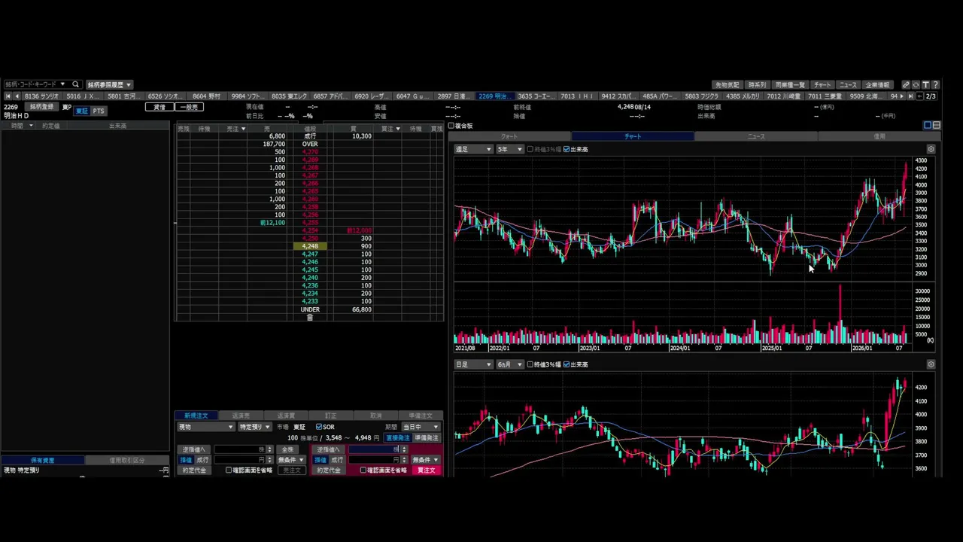The image size is (963, 542).
Task: Open the 当日中 period dropdown
Action: [421, 427]
